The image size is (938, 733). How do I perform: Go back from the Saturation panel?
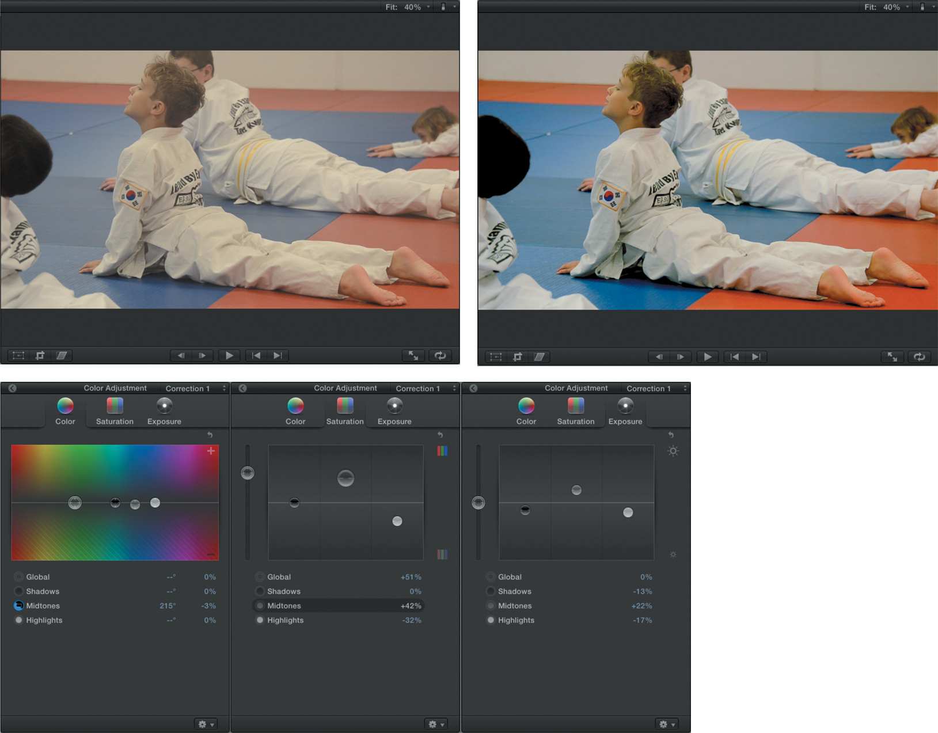pyautogui.click(x=242, y=388)
